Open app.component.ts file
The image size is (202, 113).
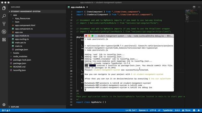pos(24,29)
